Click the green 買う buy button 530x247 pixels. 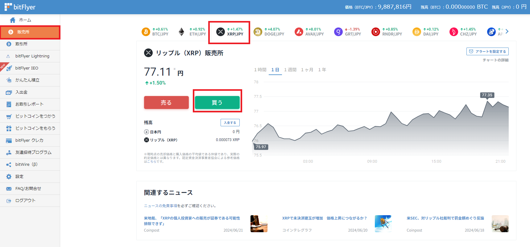217,103
